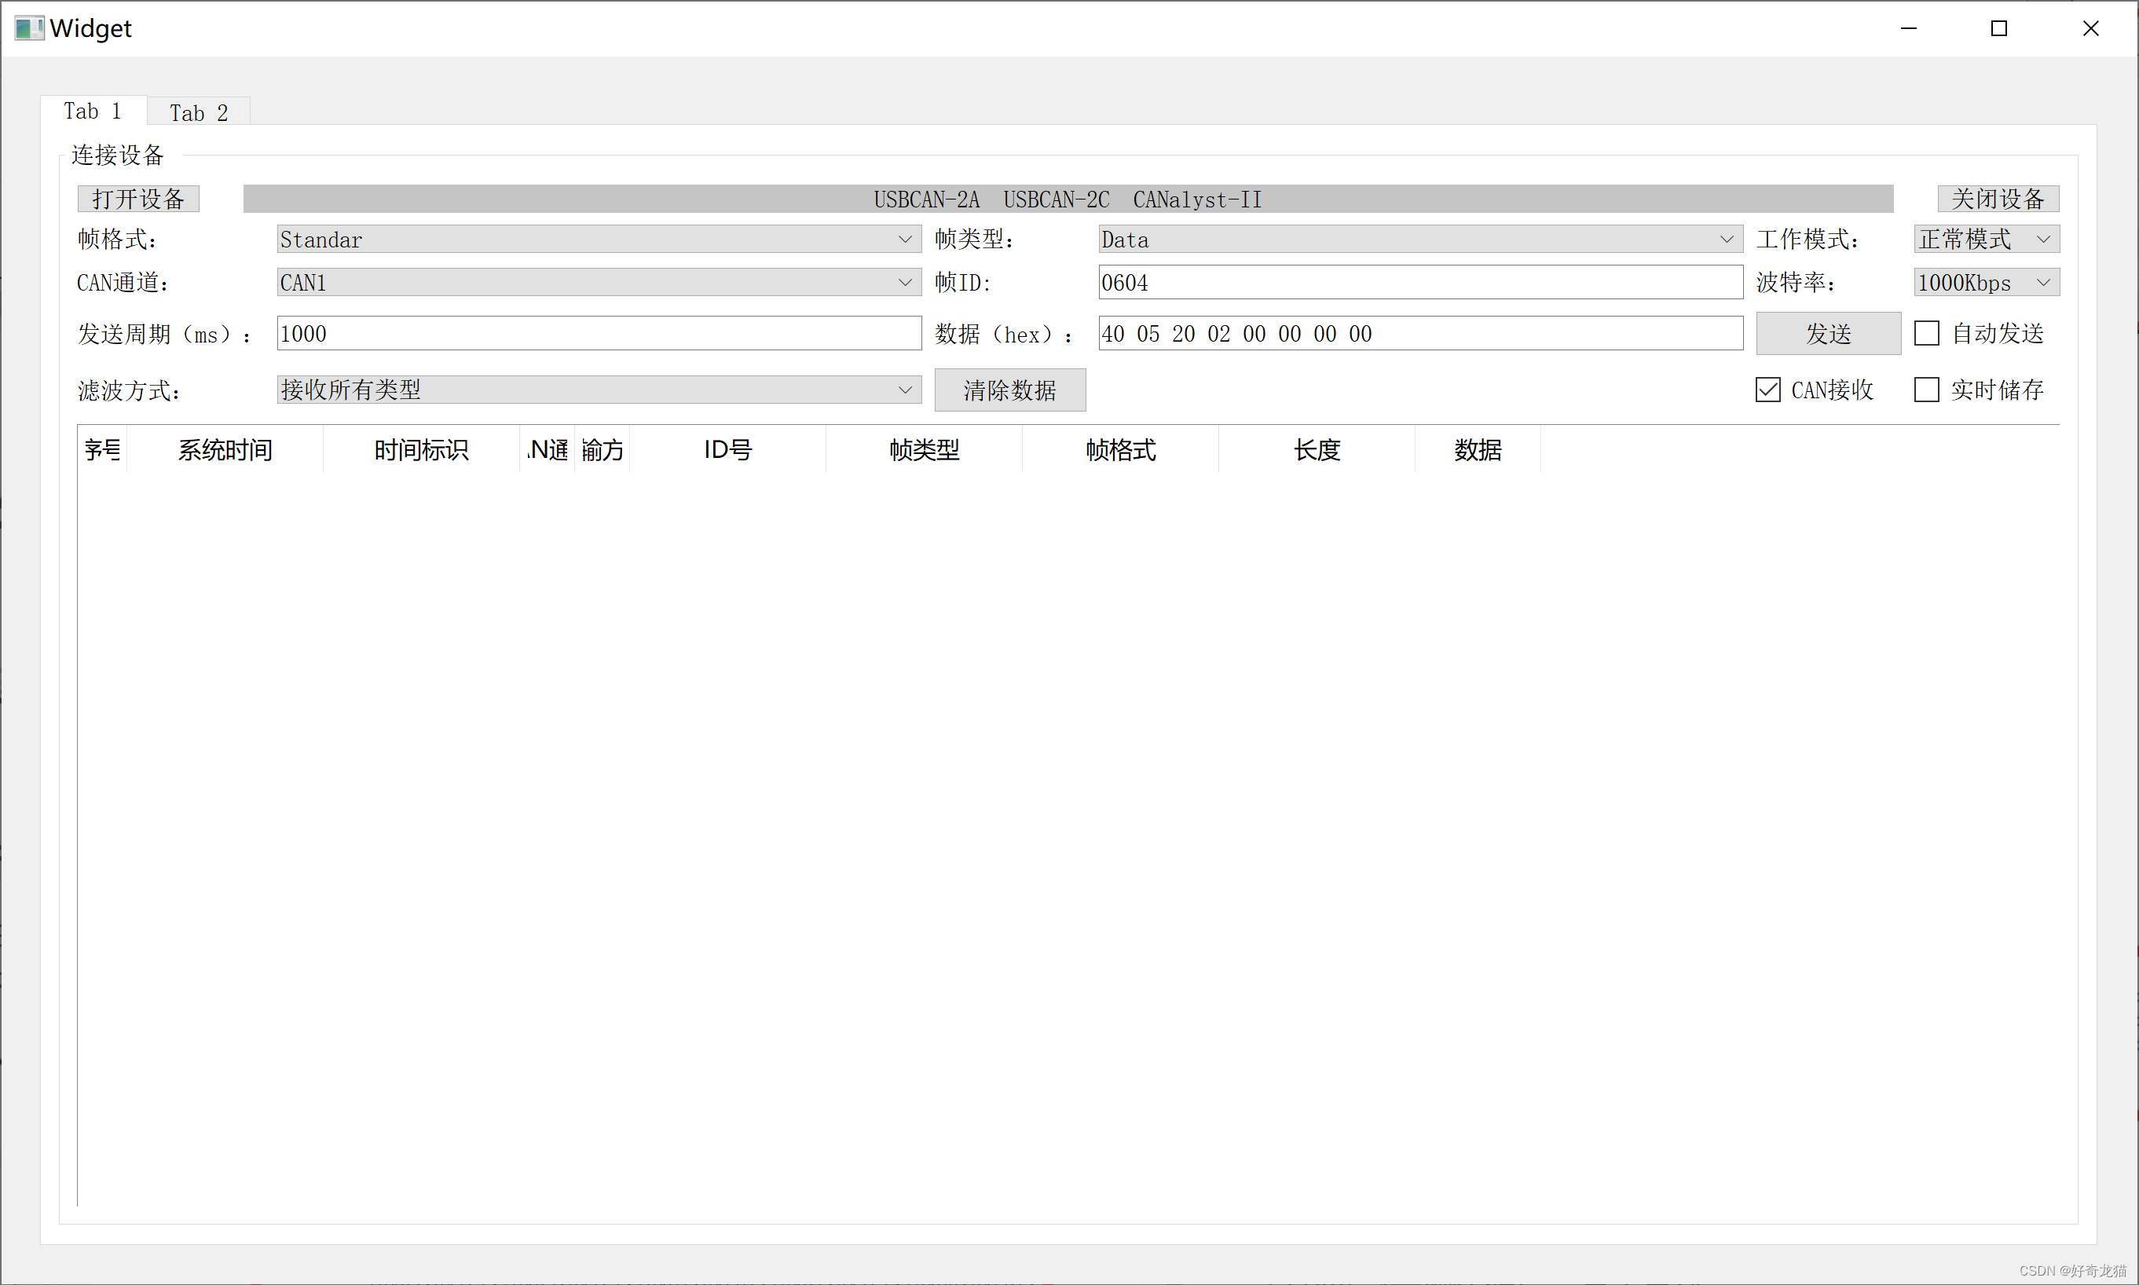Select Tab 1
2139x1285 pixels.
click(x=93, y=111)
